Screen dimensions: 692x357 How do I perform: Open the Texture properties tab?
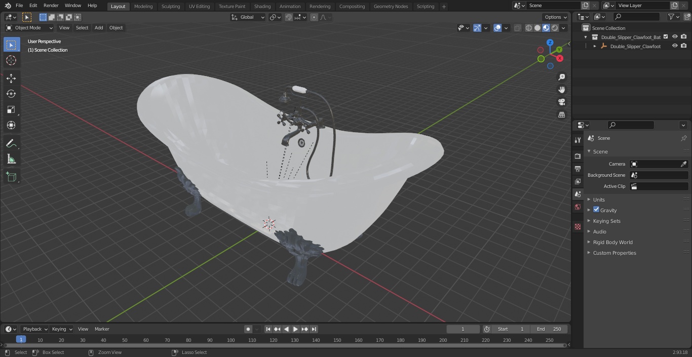click(x=578, y=226)
